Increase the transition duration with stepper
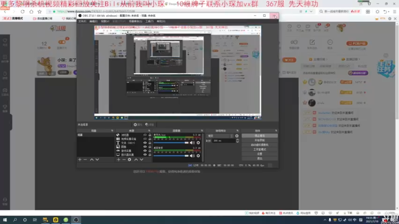The height and width of the screenshot is (224, 399). pos(237,140)
